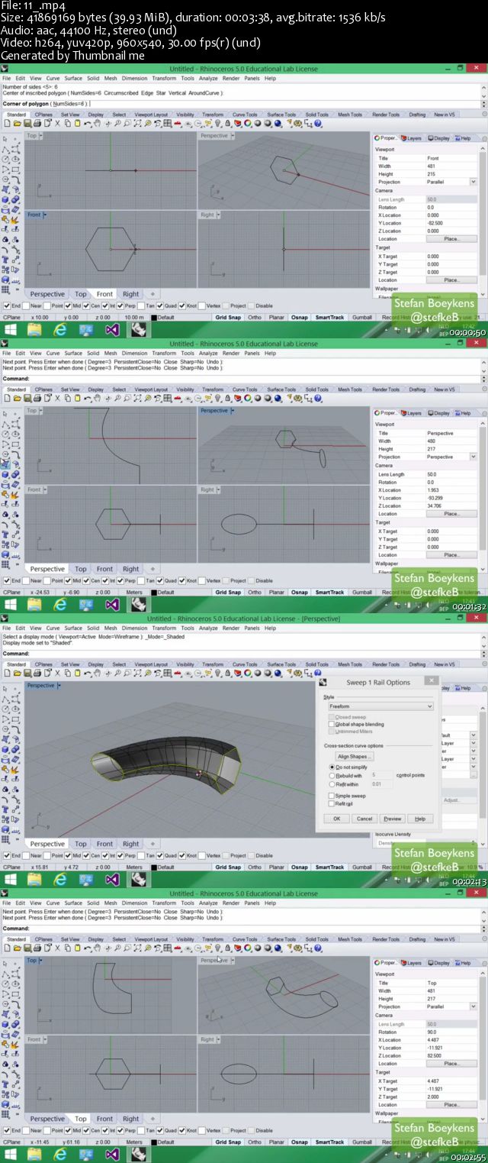Click Internet Explorer taskbar icon in the 00:02:13 frame
Viewport: 488px width, 1163px height.
[x=60, y=880]
